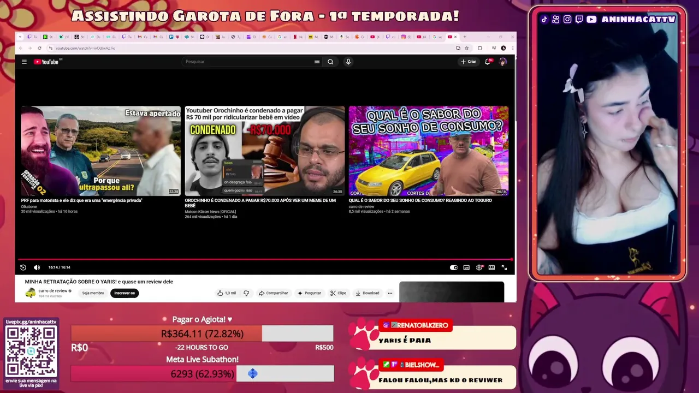699x393 pixels.
Task: Click the Inscrever-se subscribe button
Action: 125,293
